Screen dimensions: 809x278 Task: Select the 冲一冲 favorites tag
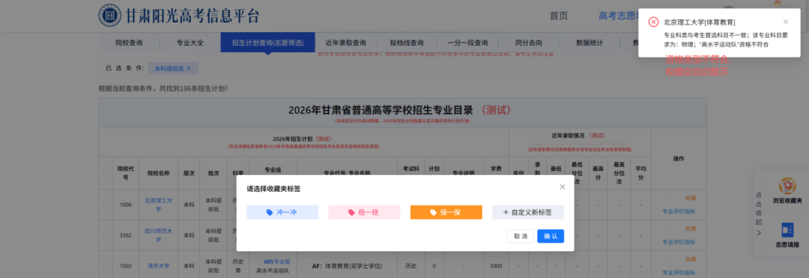282,212
